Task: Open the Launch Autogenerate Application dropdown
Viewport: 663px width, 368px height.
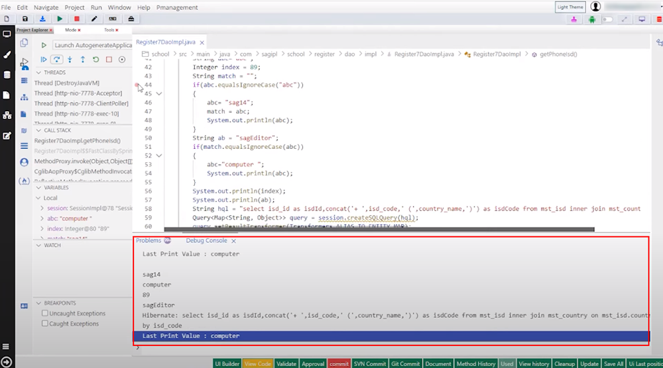Action: (91, 45)
